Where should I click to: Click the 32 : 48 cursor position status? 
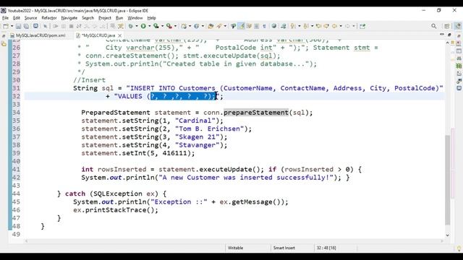click(326, 248)
